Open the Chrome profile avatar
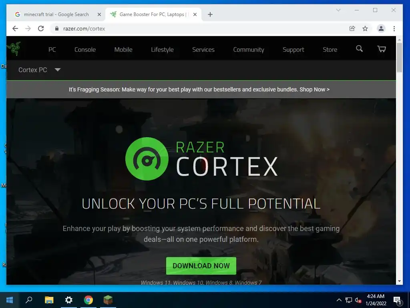 (381, 28)
